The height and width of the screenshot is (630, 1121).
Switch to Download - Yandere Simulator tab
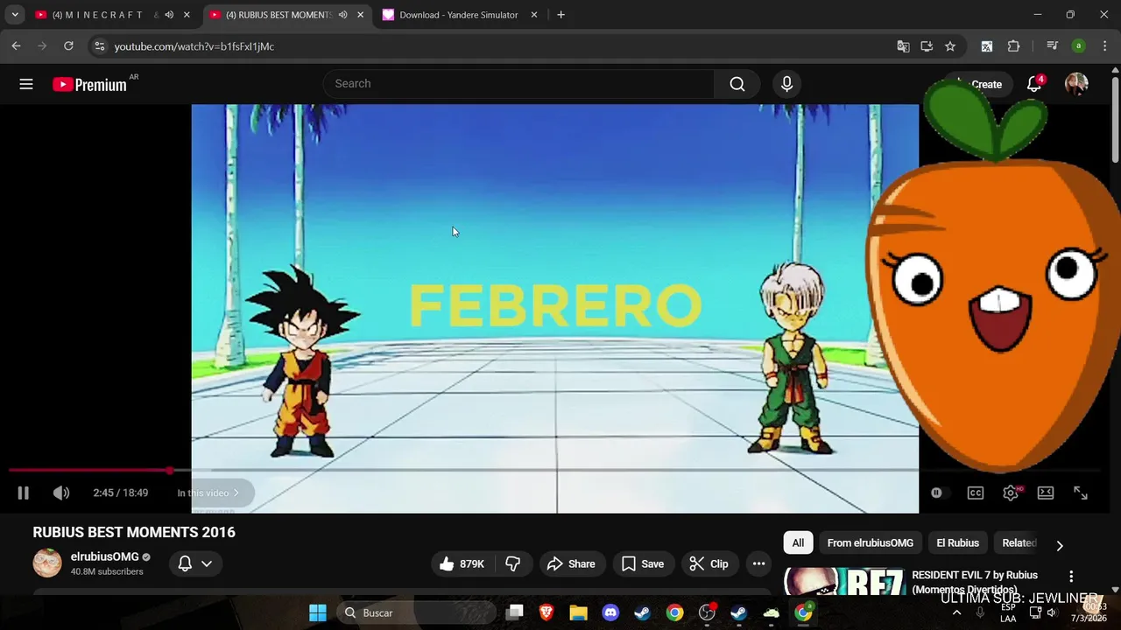tap(459, 15)
